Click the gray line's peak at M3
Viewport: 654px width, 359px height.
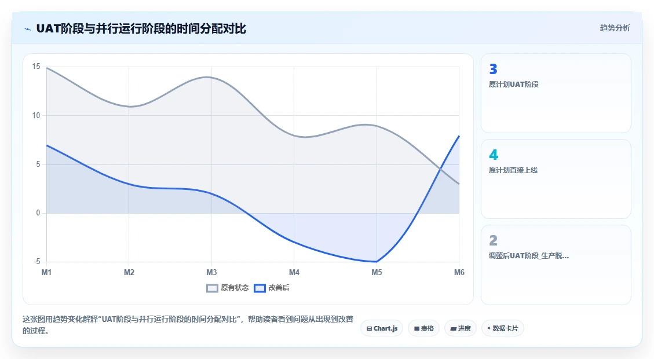pyautogui.click(x=211, y=77)
